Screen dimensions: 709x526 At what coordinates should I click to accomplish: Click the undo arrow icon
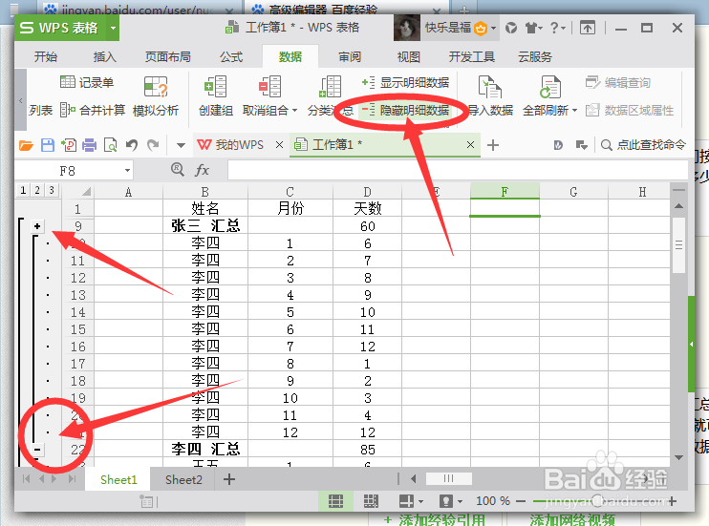click(x=132, y=145)
